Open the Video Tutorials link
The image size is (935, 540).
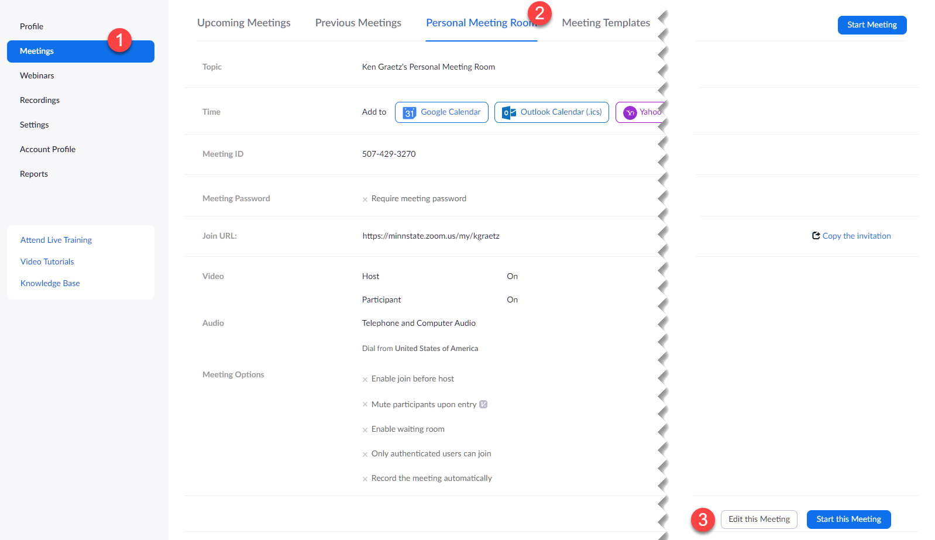pos(47,262)
